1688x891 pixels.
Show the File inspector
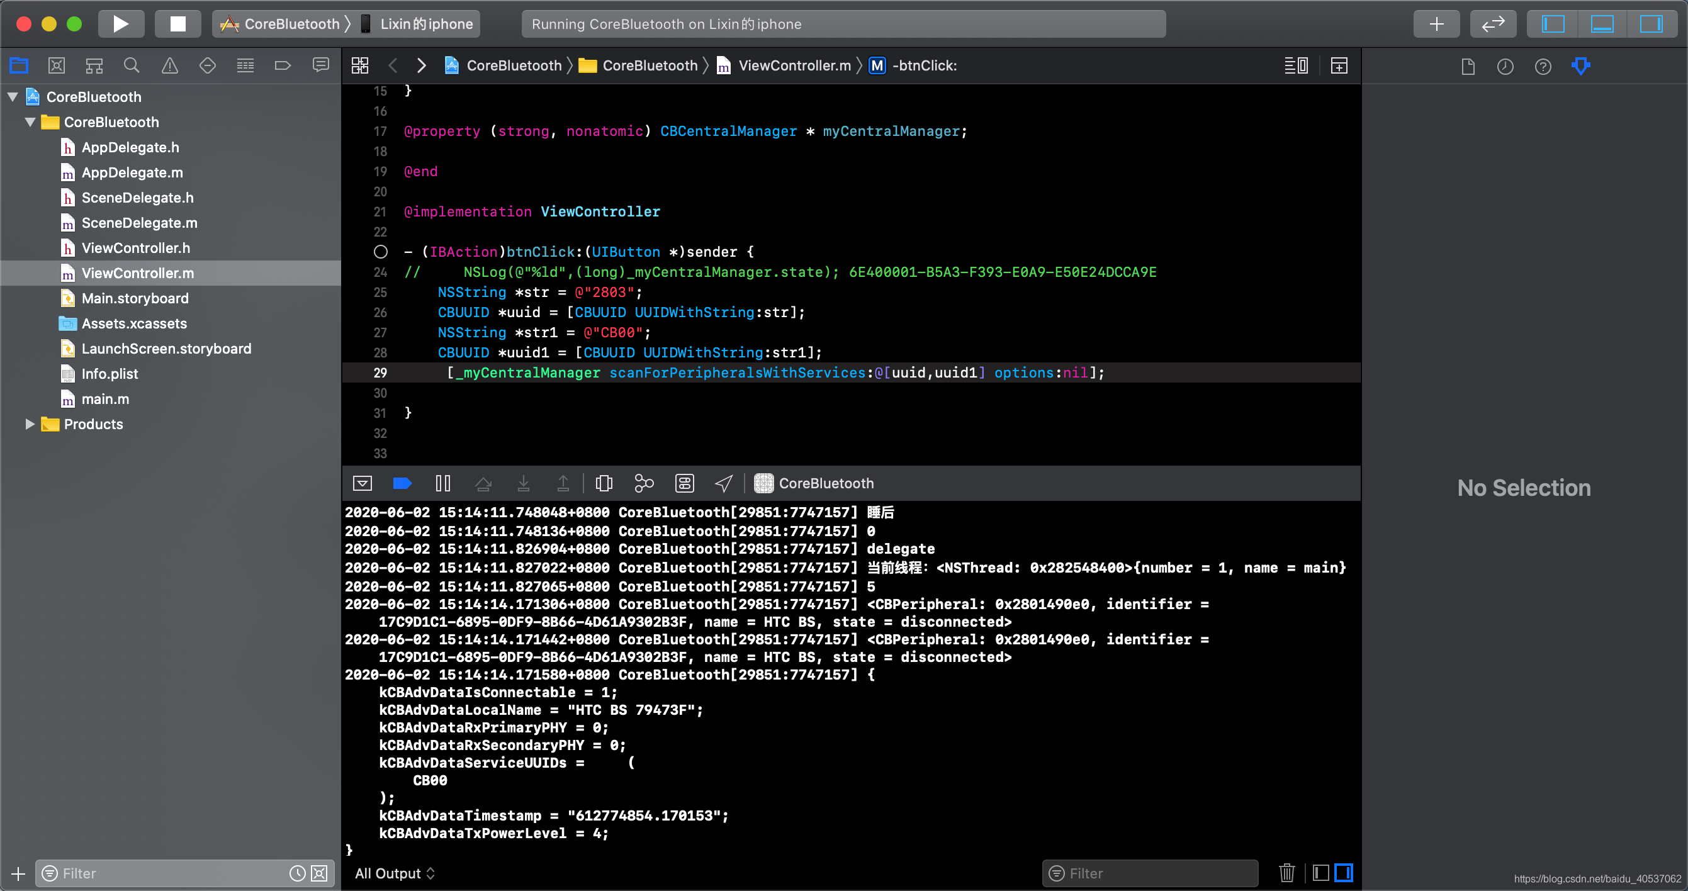[1468, 67]
